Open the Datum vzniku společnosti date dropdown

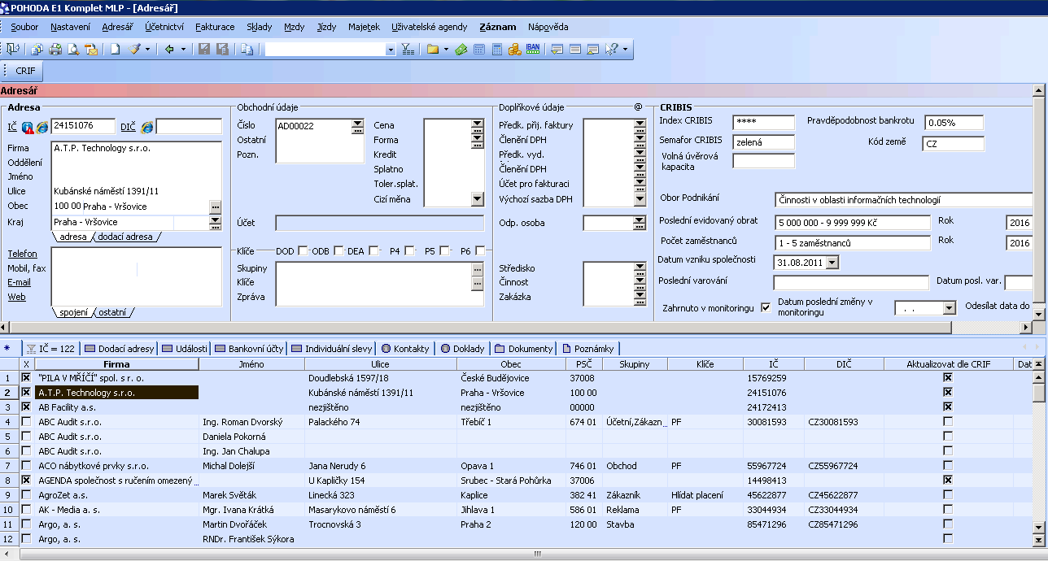[x=832, y=263]
